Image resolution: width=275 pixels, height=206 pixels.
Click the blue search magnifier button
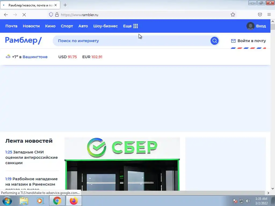(215, 41)
